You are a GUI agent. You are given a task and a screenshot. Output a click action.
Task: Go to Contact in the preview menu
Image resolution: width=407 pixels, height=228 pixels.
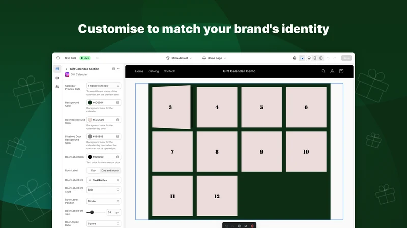pyautogui.click(x=169, y=71)
